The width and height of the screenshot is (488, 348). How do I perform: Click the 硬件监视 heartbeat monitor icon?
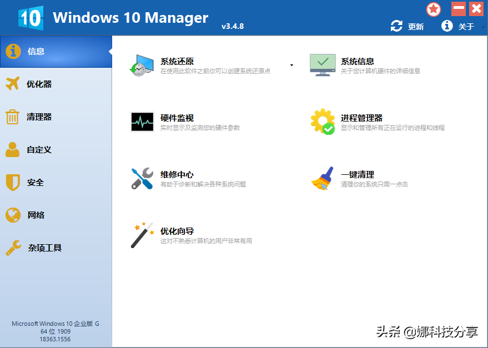142,122
